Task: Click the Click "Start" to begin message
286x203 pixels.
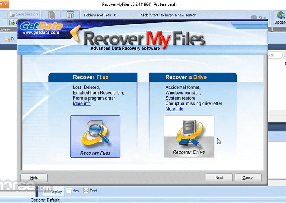Action: [x=168, y=15]
